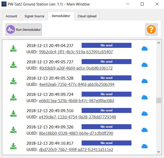
Task: Click the scroll down arrow of frame list
Action: 158,152
